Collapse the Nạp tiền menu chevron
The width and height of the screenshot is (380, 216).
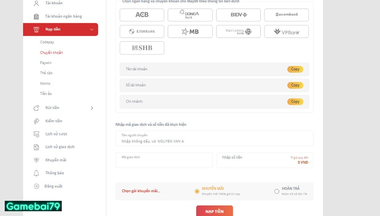92,30
